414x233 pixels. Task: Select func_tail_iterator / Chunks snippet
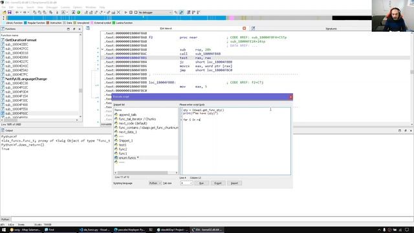tap(137, 119)
